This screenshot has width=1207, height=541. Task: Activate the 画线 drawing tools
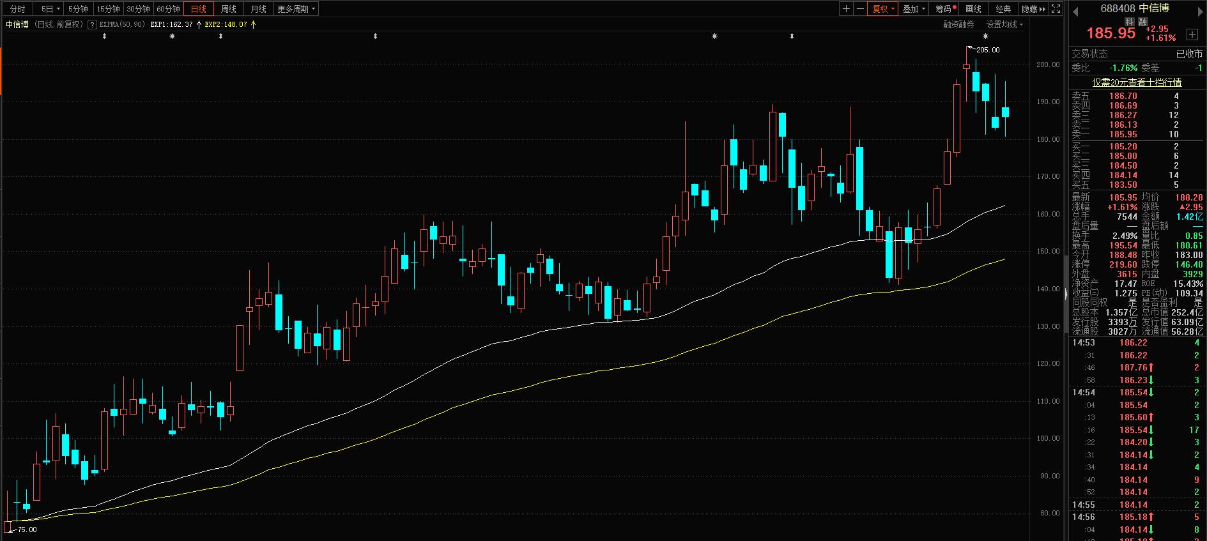[x=973, y=9]
